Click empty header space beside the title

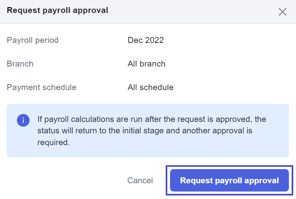pyautogui.click(x=189, y=11)
